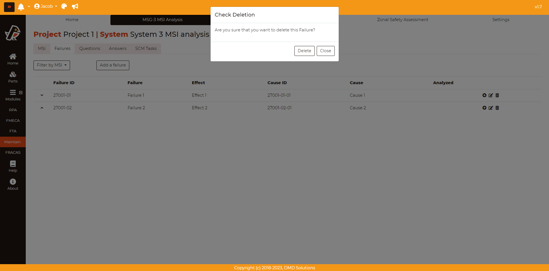The height and width of the screenshot is (271, 549).
Task: Open the Jacob user menu
Action: [x=45, y=6]
